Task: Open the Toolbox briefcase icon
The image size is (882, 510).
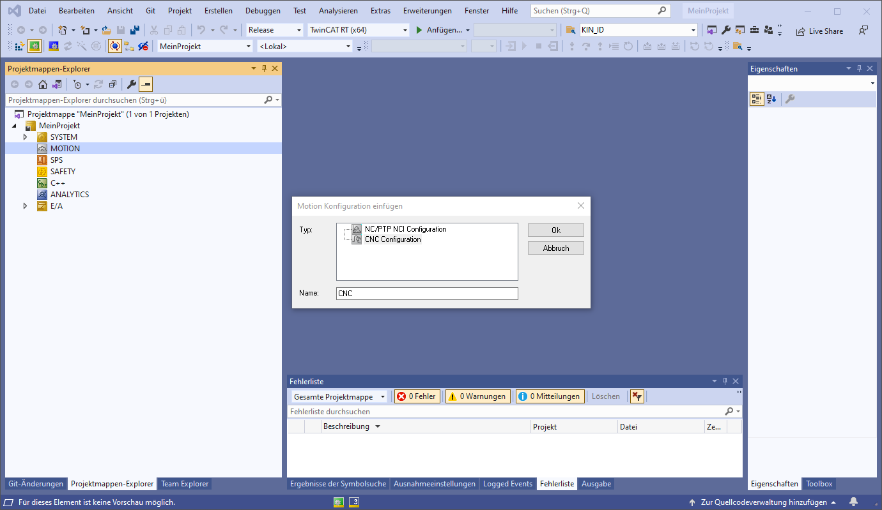Action: [754, 30]
